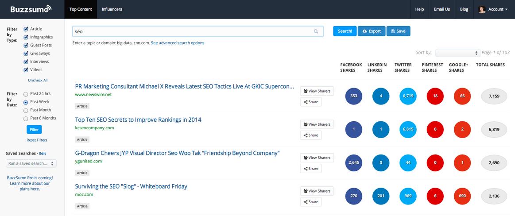The image size is (515, 216).
Task: Toggle the Giveaways checkbox
Action: [26, 54]
